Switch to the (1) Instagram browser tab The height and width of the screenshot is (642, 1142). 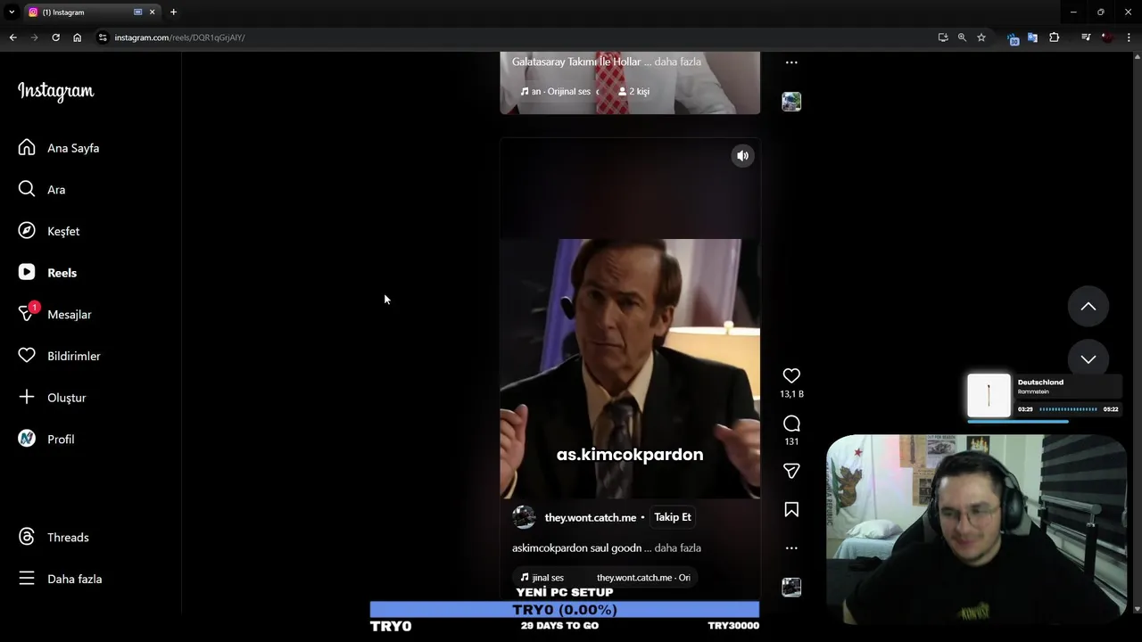87,12
